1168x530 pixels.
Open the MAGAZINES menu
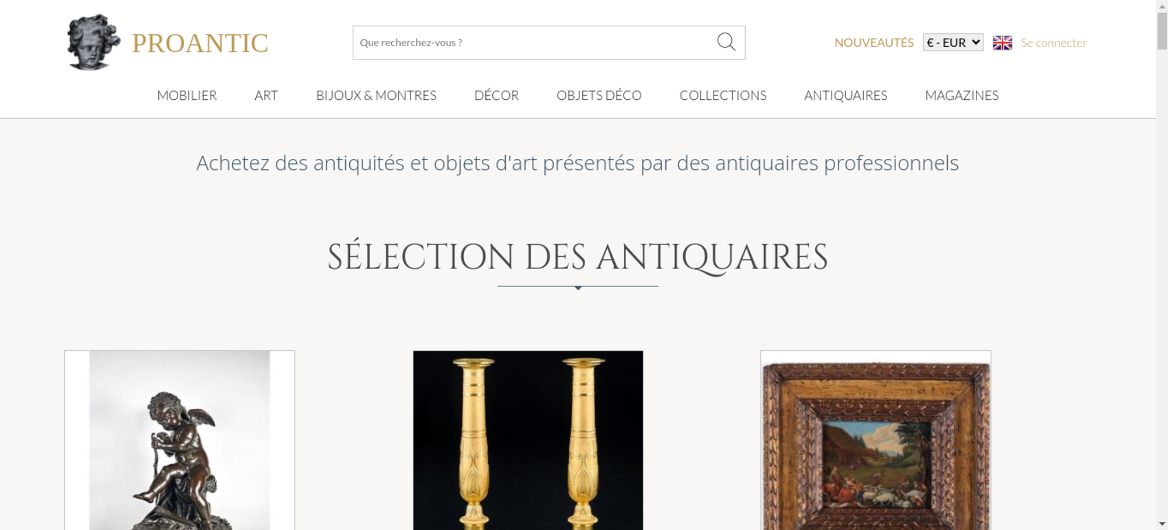962,95
